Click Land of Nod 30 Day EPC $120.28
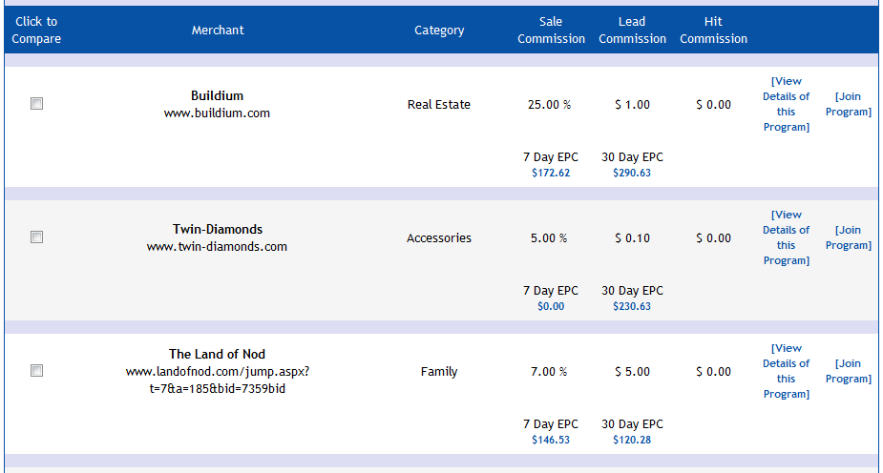The height and width of the screenshot is (473, 883). coord(632,440)
